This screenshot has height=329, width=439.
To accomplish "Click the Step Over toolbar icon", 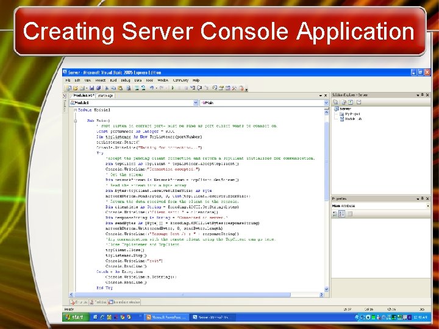I will click(x=199, y=88).
